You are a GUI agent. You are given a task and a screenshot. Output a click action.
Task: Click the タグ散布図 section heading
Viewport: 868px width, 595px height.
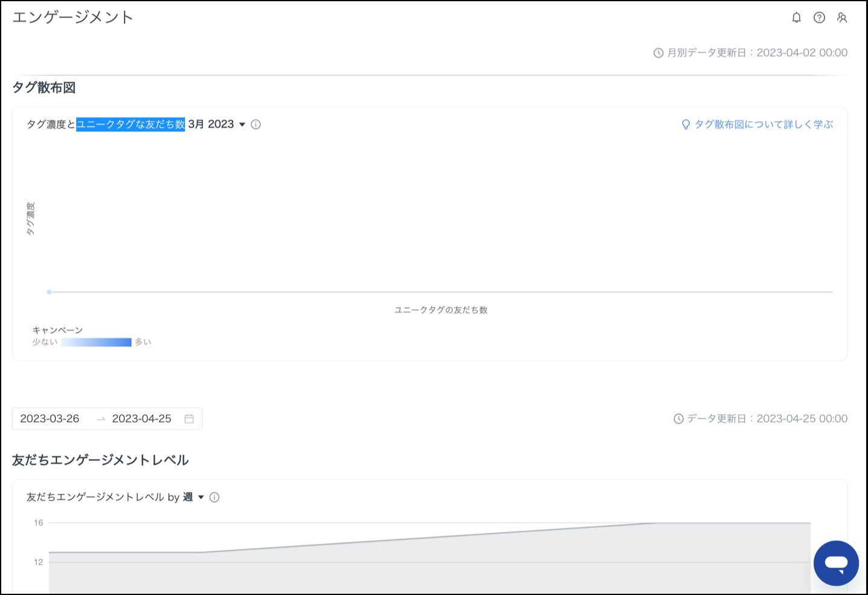pyautogui.click(x=44, y=88)
